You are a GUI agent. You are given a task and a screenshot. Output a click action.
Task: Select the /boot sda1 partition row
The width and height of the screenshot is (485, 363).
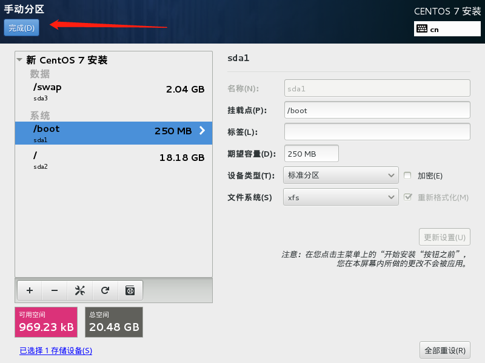coord(114,133)
